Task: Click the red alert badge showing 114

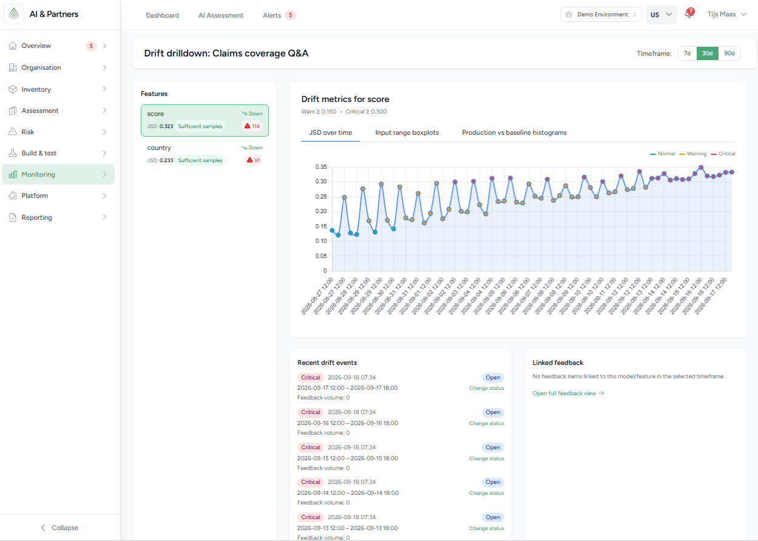Action: [252, 126]
